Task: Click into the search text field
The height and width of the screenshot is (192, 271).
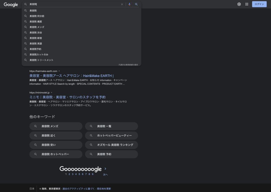Action: pyautogui.click(x=74, y=4)
